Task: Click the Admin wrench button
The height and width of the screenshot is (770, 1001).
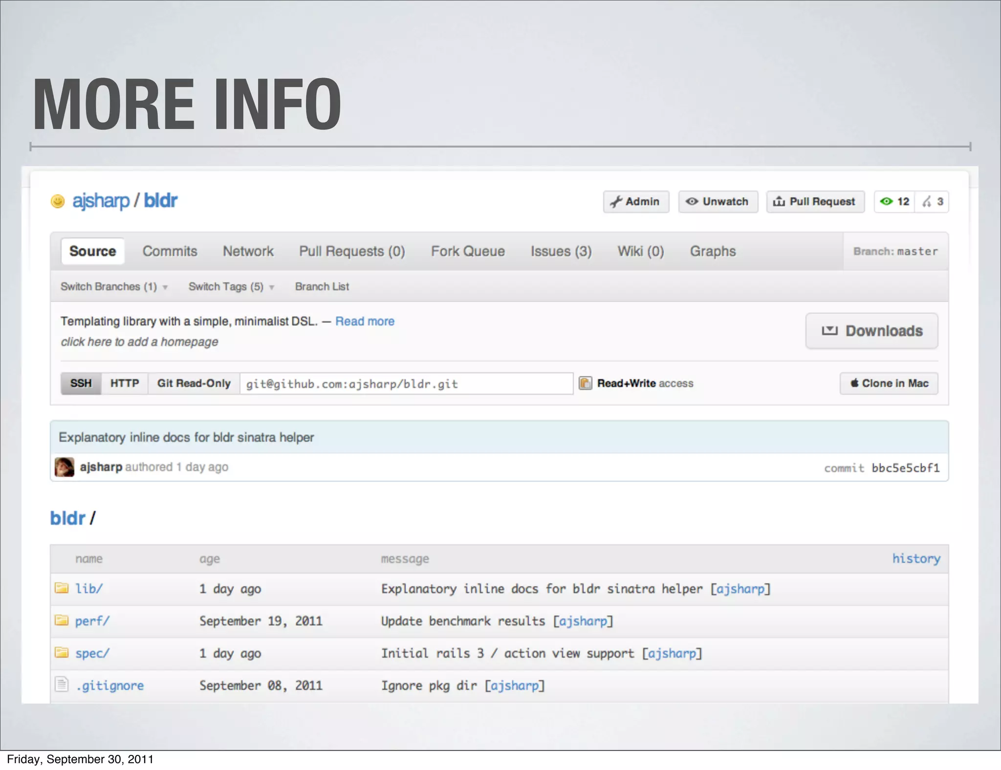Action: point(636,202)
